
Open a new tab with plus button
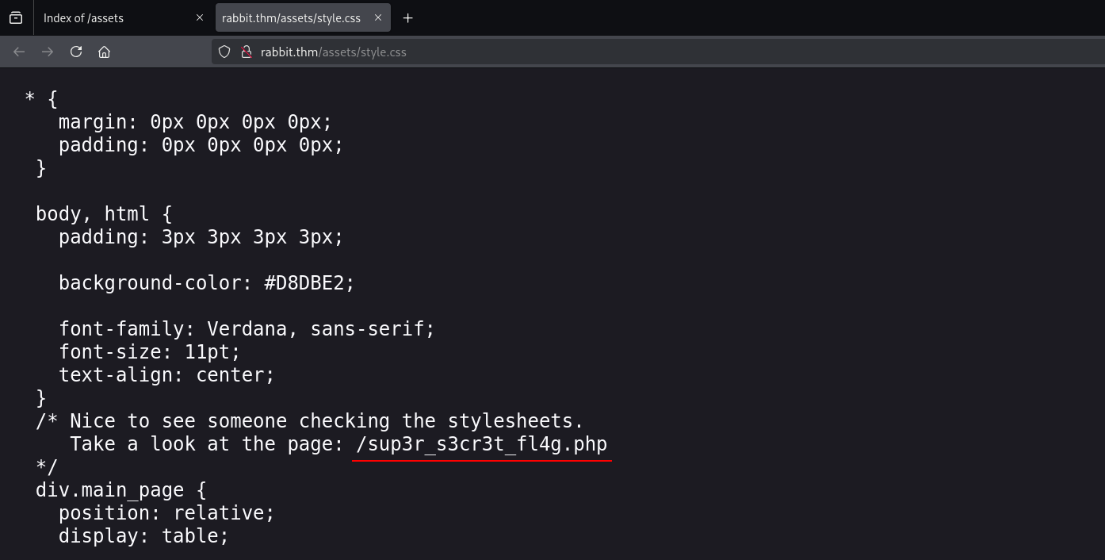407,17
